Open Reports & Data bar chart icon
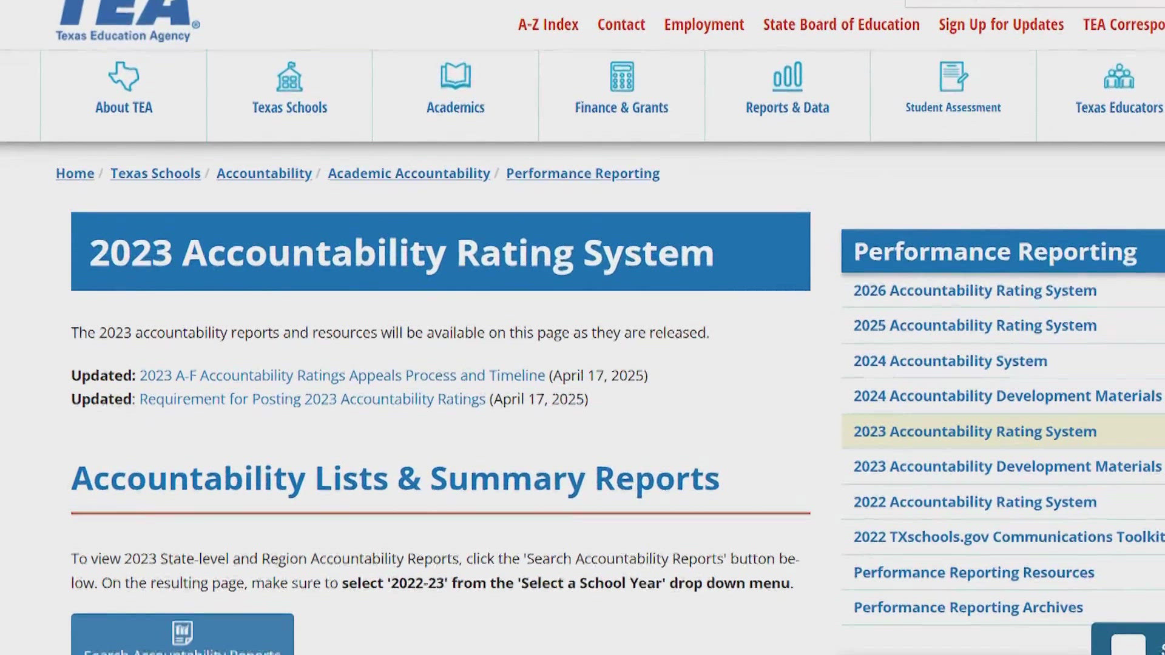This screenshot has width=1165, height=655. 787,76
